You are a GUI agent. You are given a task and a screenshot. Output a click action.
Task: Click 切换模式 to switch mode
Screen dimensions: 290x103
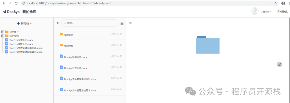coord(282,12)
